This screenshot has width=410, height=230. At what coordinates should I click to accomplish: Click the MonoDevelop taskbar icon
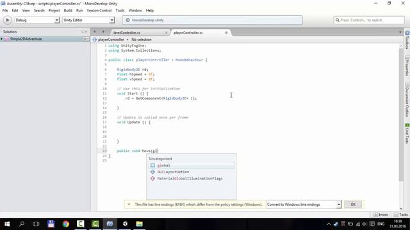(x=110, y=224)
